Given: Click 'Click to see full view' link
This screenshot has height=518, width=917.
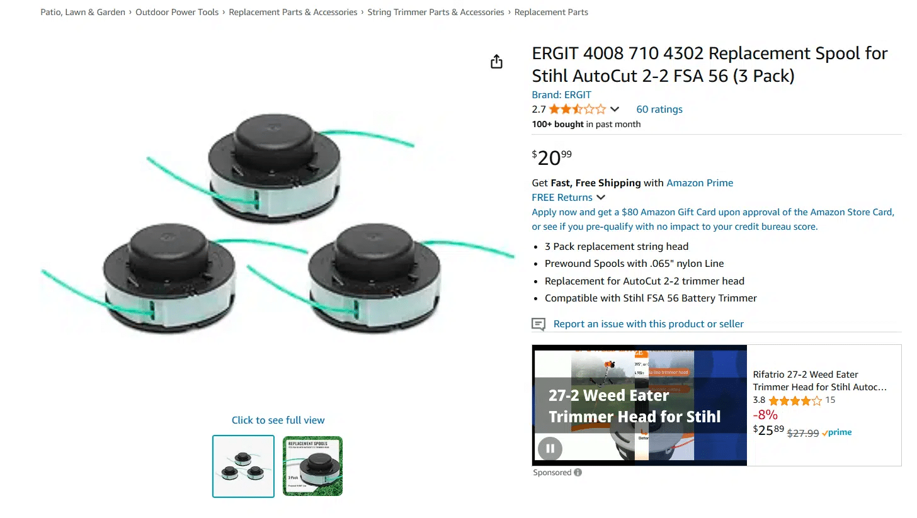Looking at the screenshot, I should point(278,420).
